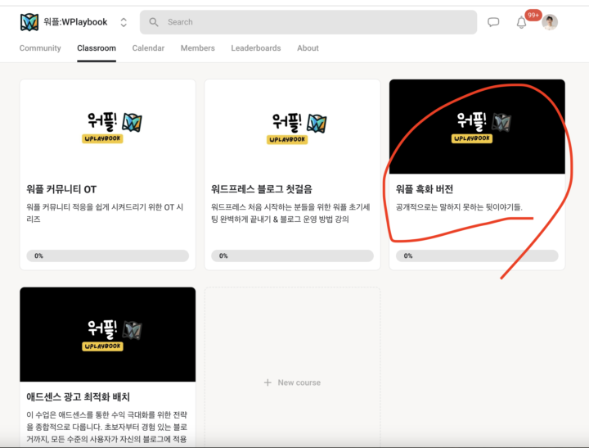The height and width of the screenshot is (448, 589).
Task: Click the magnifier icon in search bar
Action: click(x=154, y=22)
